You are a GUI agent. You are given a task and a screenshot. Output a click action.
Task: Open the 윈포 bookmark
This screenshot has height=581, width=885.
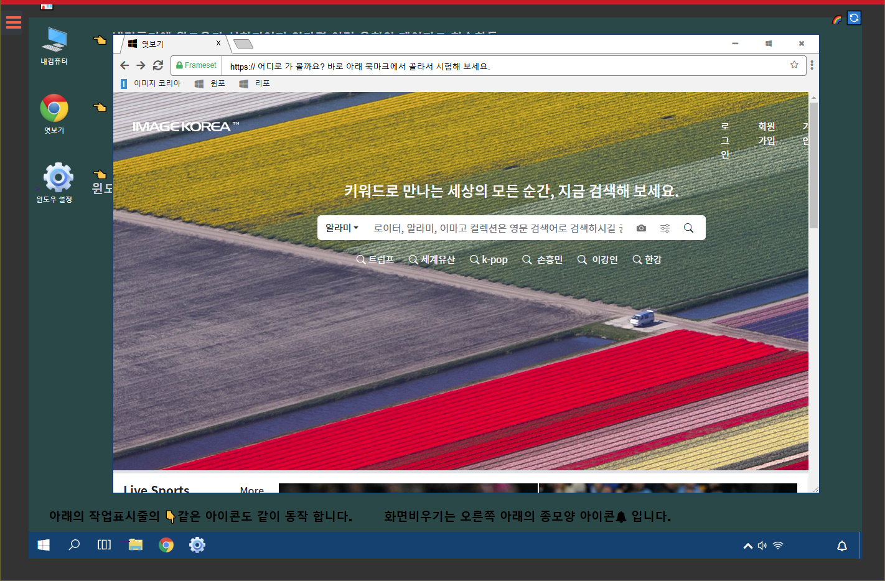coord(210,83)
